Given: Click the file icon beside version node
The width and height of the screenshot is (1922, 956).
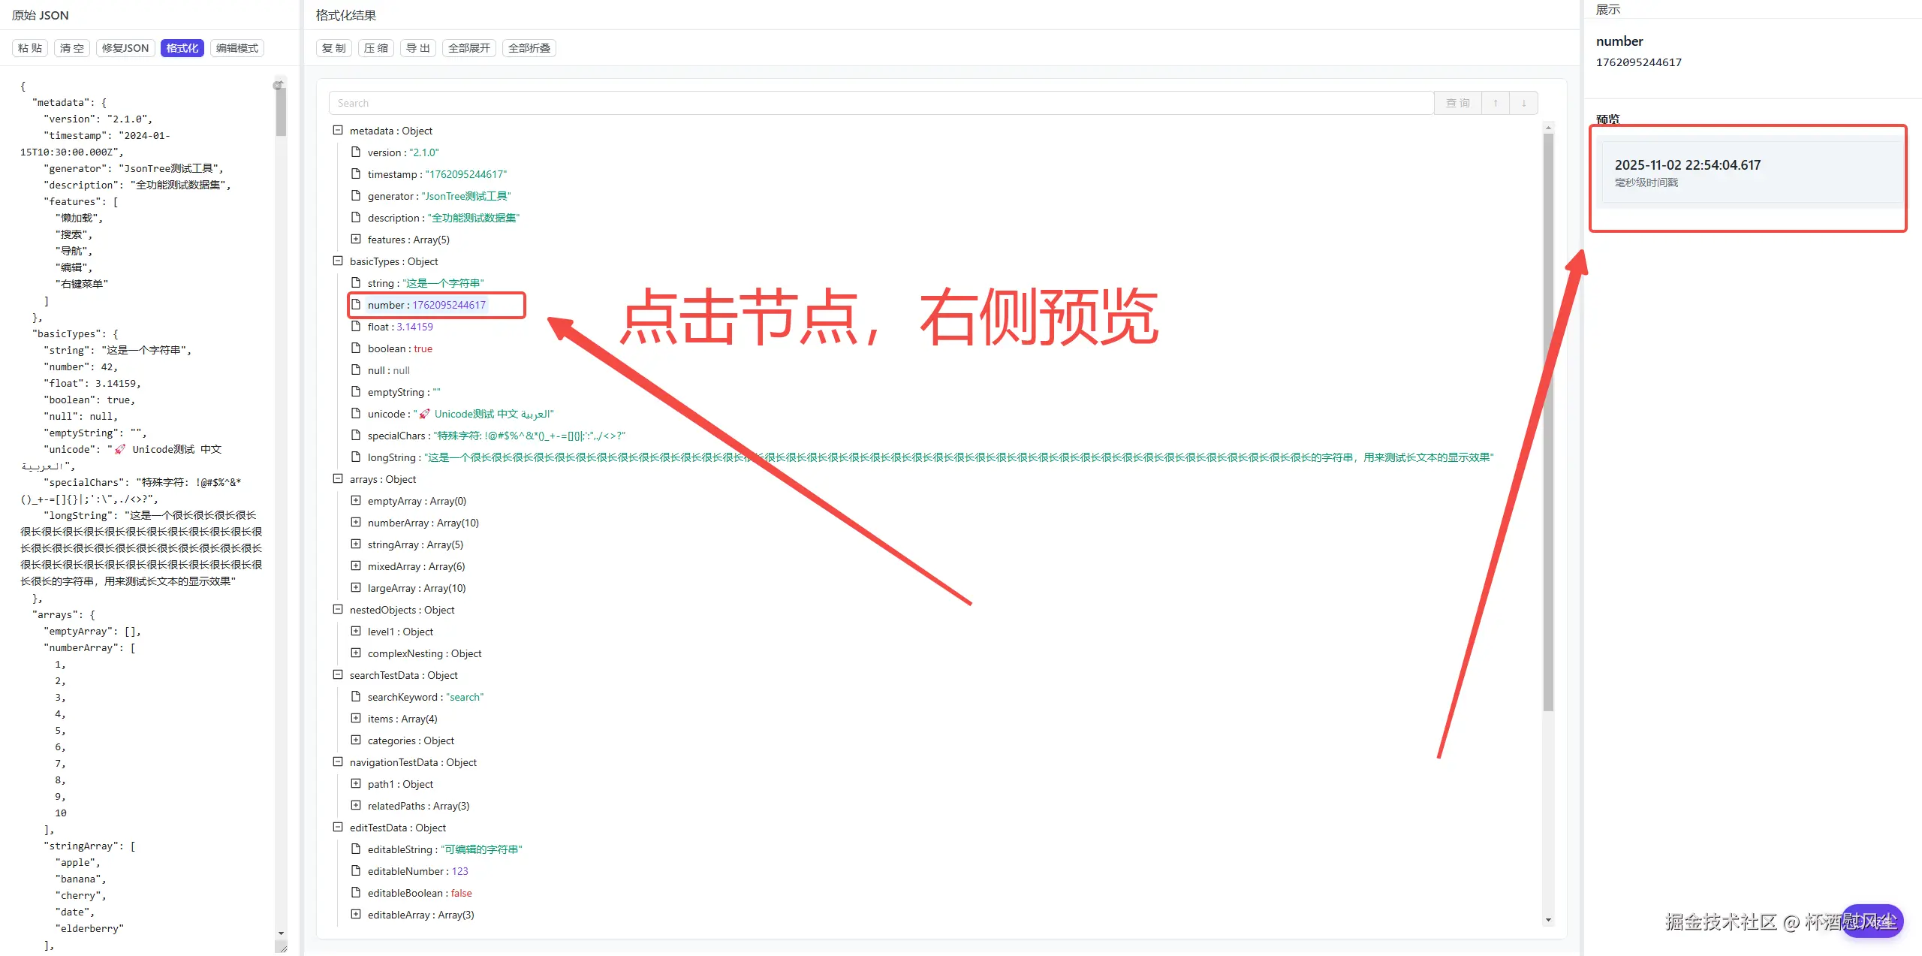Looking at the screenshot, I should click(356, 152).
